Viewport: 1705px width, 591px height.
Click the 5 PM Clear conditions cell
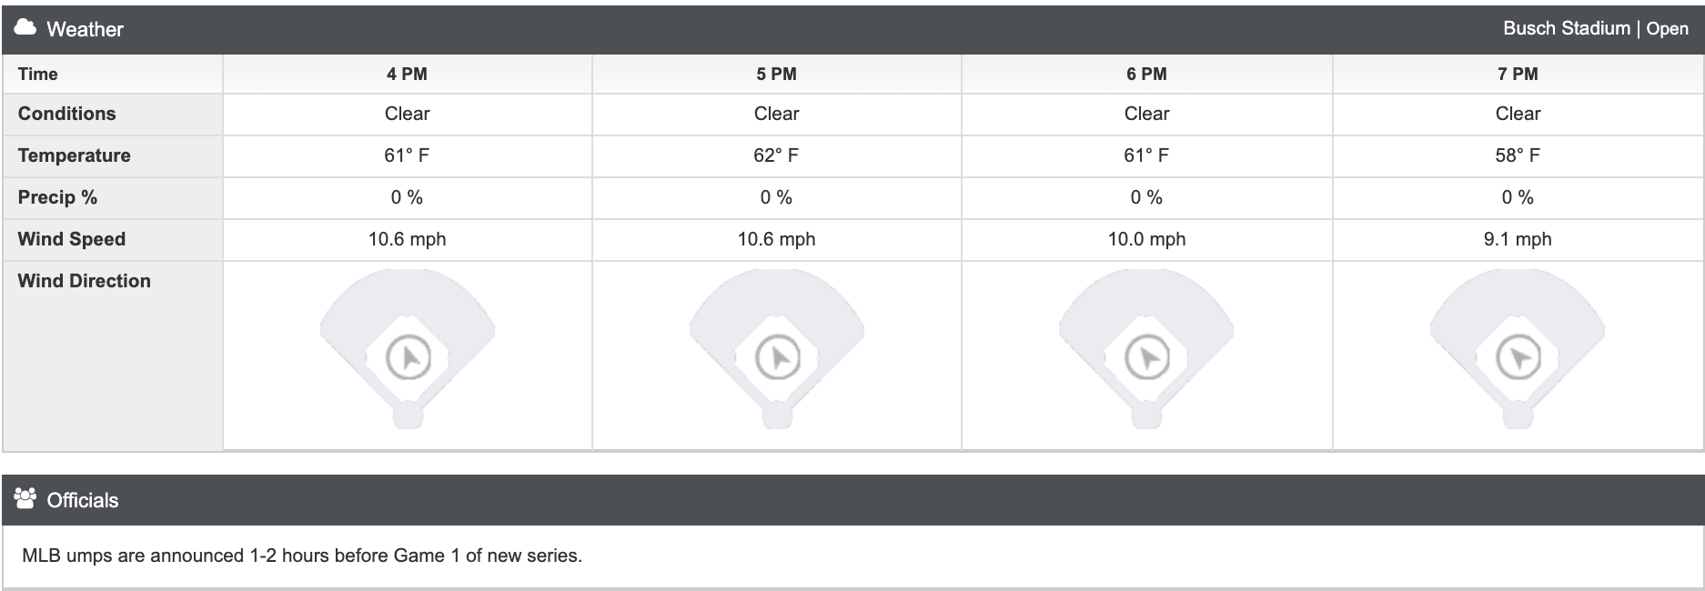(x=777, y=114)
